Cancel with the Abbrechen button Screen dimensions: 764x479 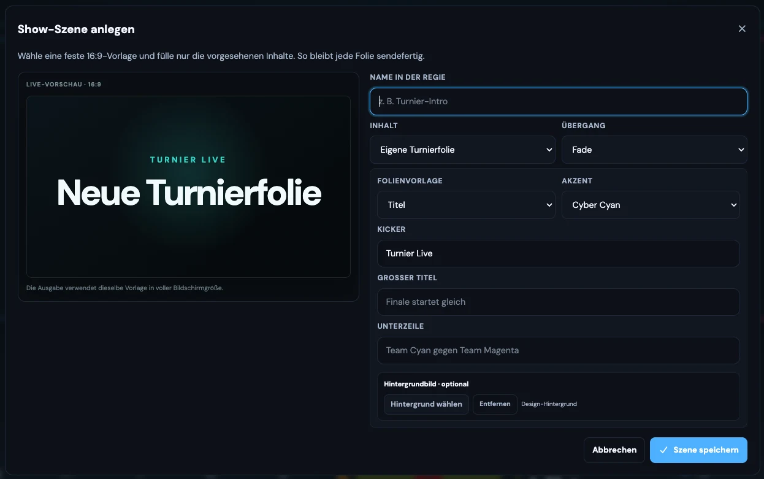click(x=614, y=450)
